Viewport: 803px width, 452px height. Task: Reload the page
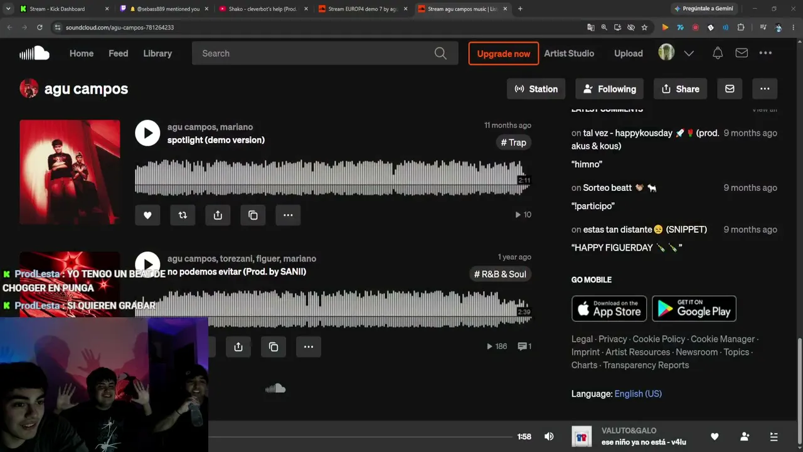click(x=40, y=28)
